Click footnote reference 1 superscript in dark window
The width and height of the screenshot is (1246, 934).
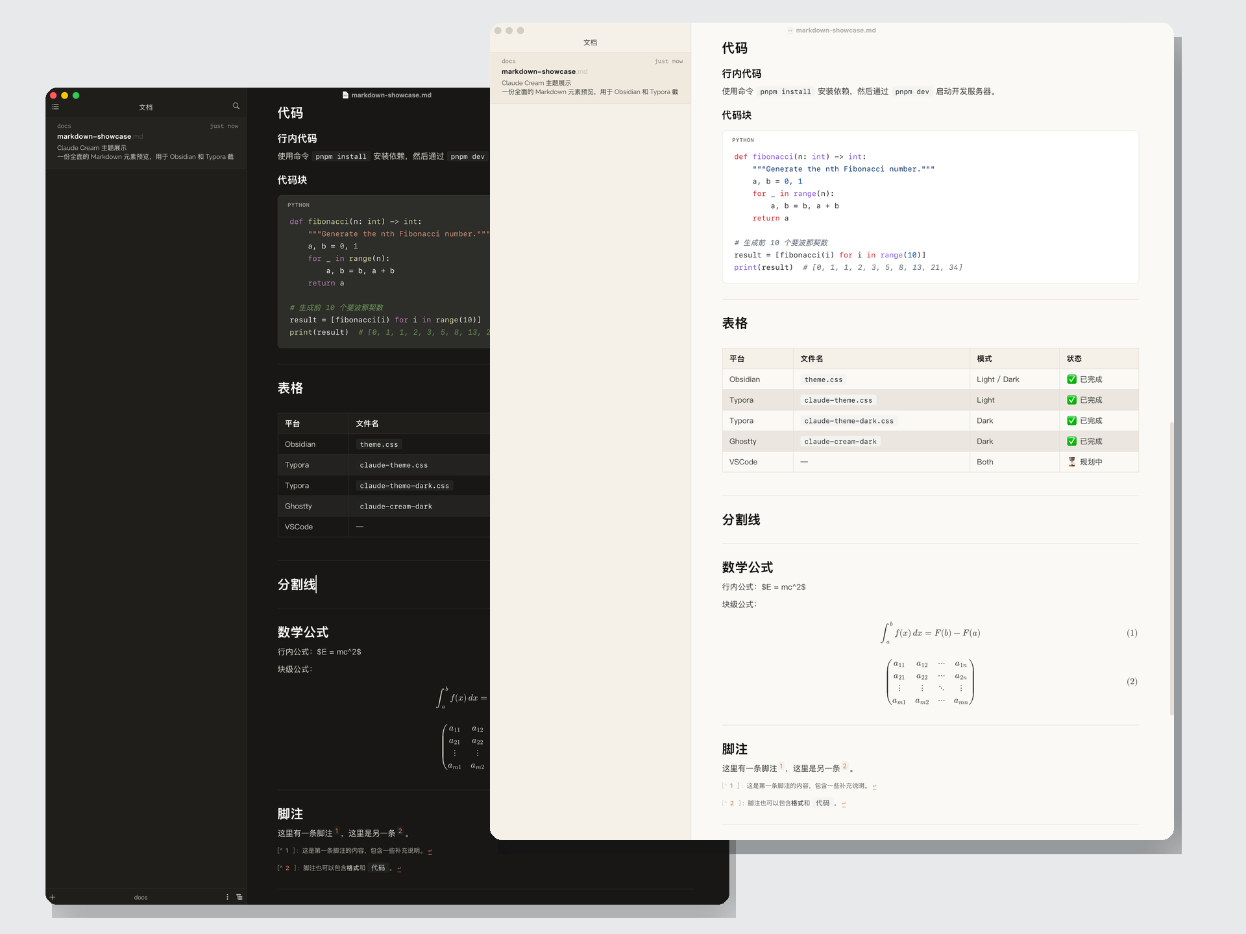[337, 831]
